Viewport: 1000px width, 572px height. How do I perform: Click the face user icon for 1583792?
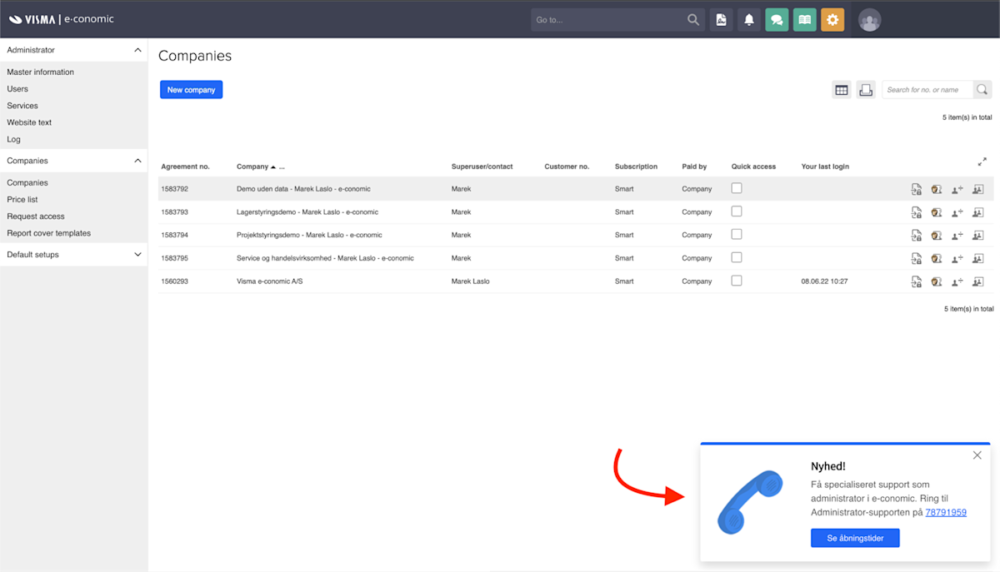(x=937, y=189)
